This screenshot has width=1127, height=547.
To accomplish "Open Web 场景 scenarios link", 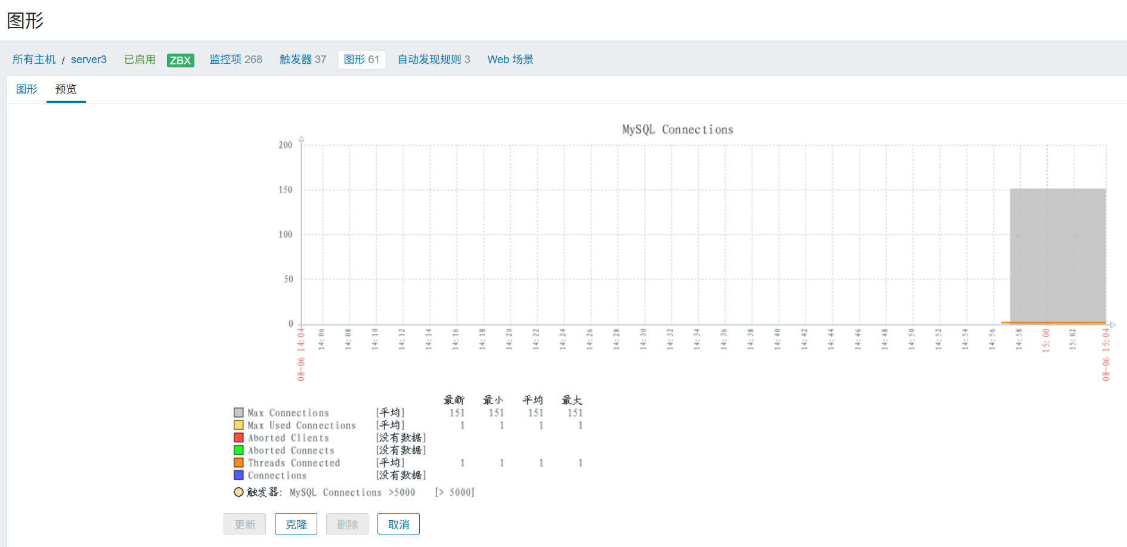I will pos(510,60).
